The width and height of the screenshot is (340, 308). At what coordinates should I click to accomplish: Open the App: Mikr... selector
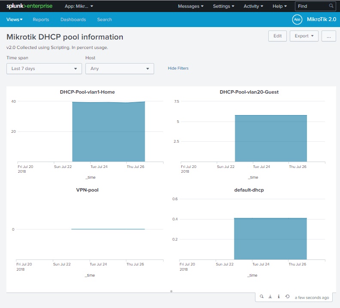79,6
